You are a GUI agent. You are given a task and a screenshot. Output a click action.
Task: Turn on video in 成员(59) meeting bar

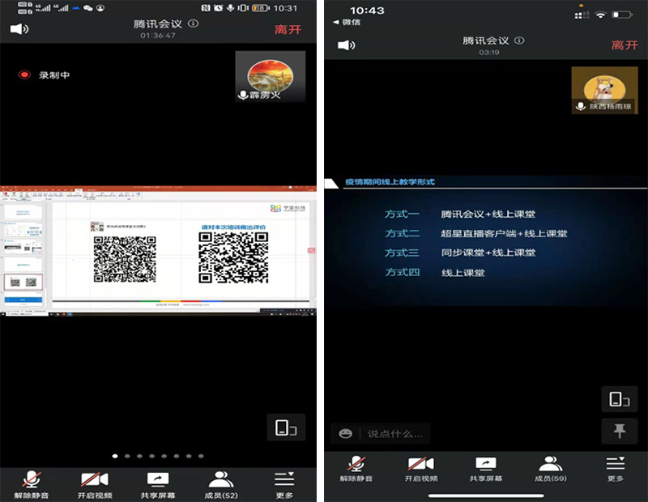pyautogui.click(x=420, y=469)
